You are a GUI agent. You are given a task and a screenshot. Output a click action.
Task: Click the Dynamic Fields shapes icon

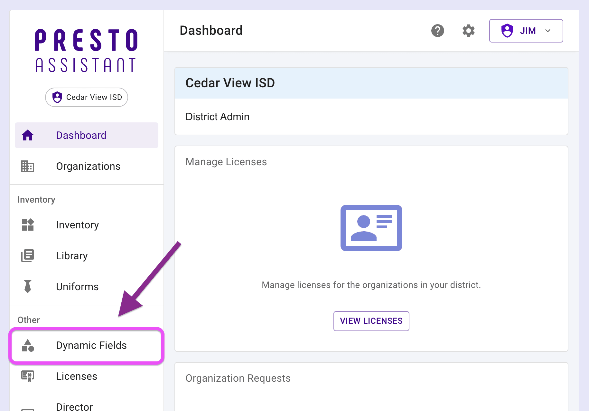point(28,345)
